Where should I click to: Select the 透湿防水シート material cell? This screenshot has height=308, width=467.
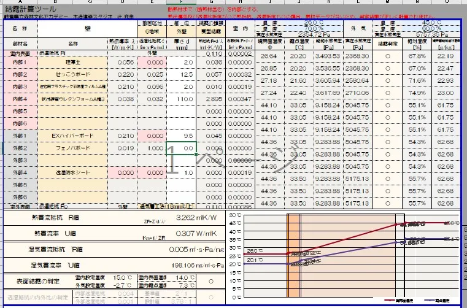72,172
